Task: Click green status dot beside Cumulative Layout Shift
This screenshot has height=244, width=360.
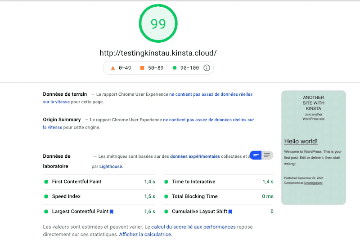Action: 166,212
